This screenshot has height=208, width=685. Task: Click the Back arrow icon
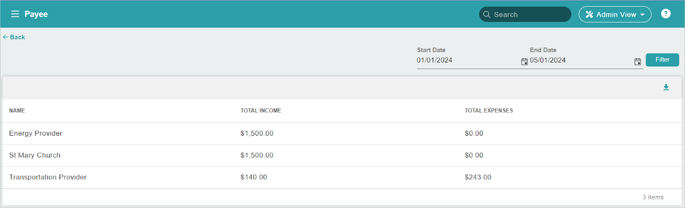[x=6, y=37]
